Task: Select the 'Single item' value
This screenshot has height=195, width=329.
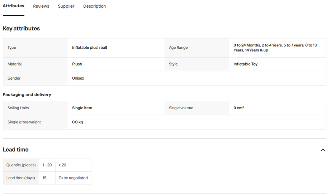Action: pyautogui.click(x=82, y=108)
